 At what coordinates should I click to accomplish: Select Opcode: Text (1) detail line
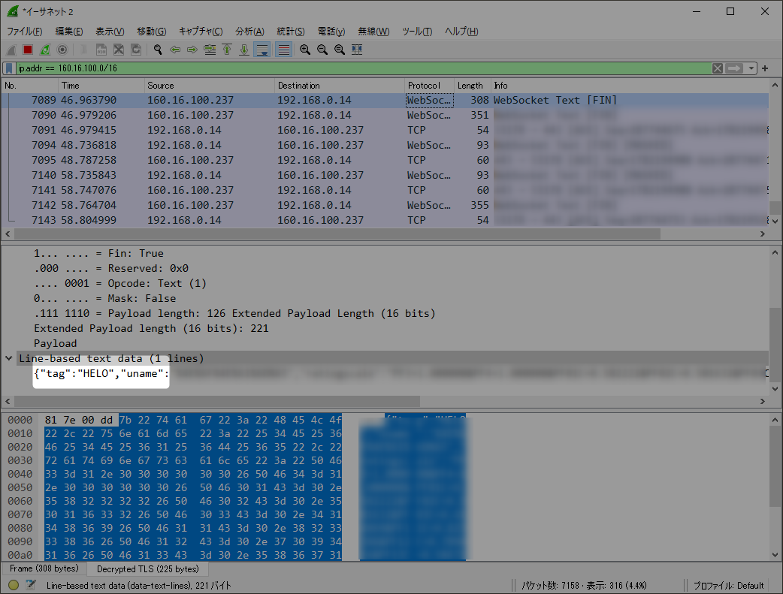tap(119, 284)
